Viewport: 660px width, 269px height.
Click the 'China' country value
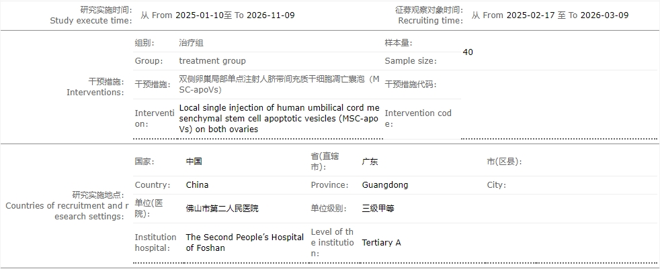point(197,185)
